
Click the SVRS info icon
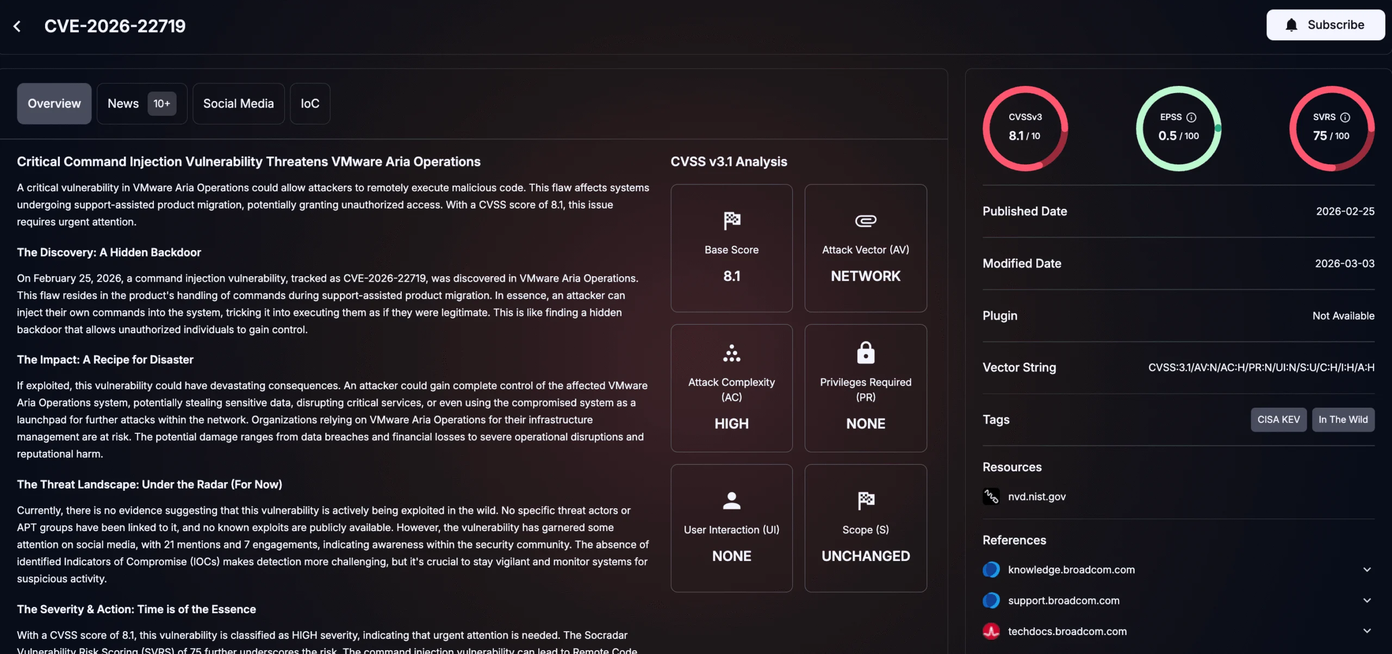(x=1345, y=117)
